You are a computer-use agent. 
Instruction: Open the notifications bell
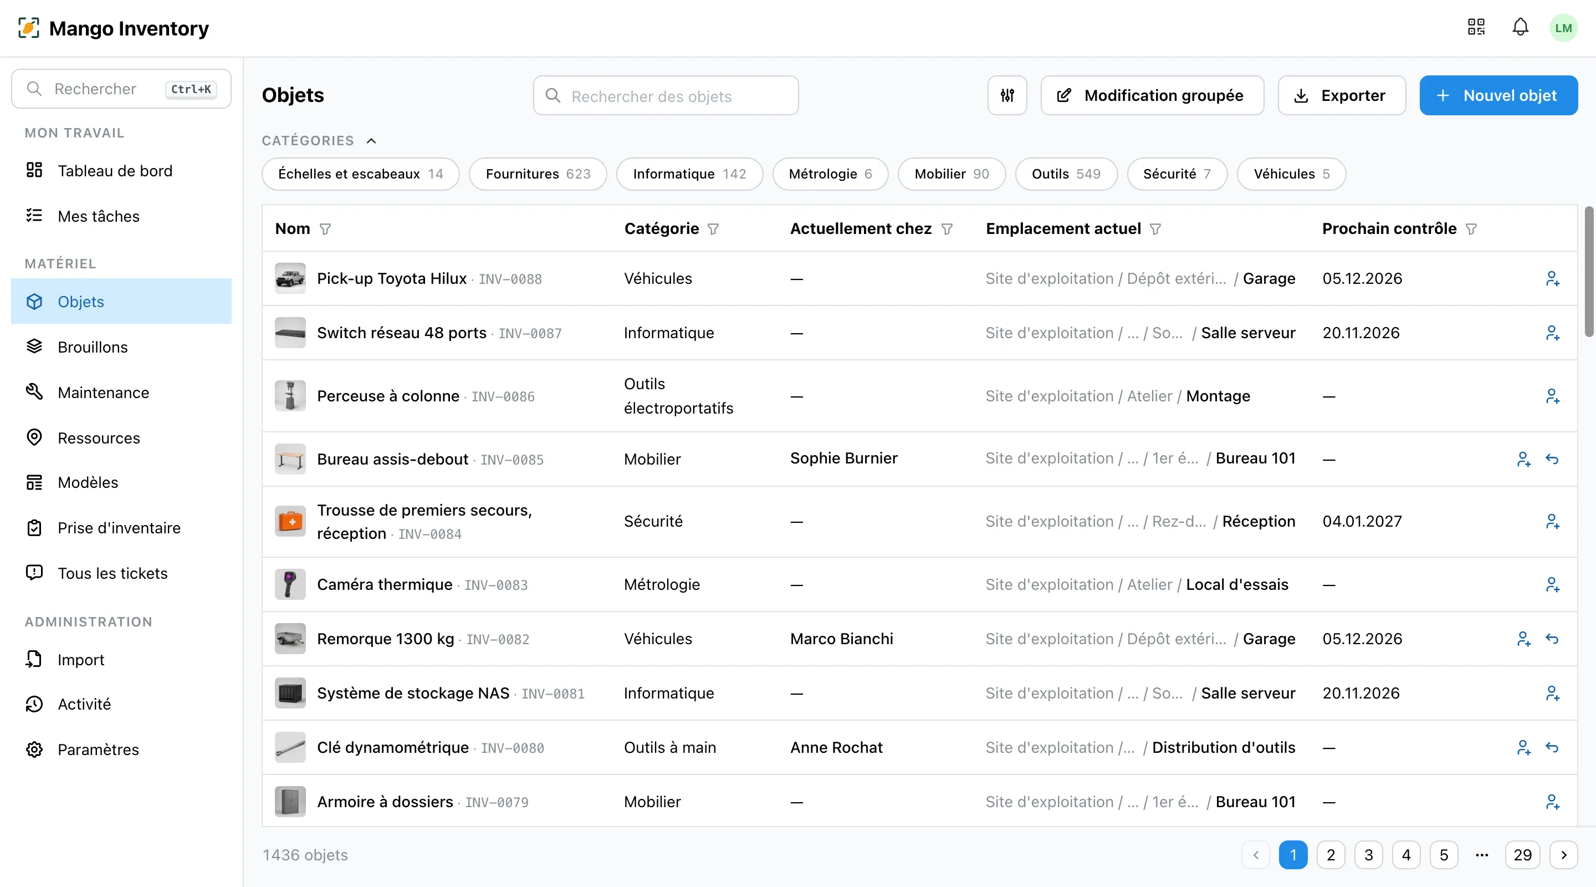point(1520,27)
